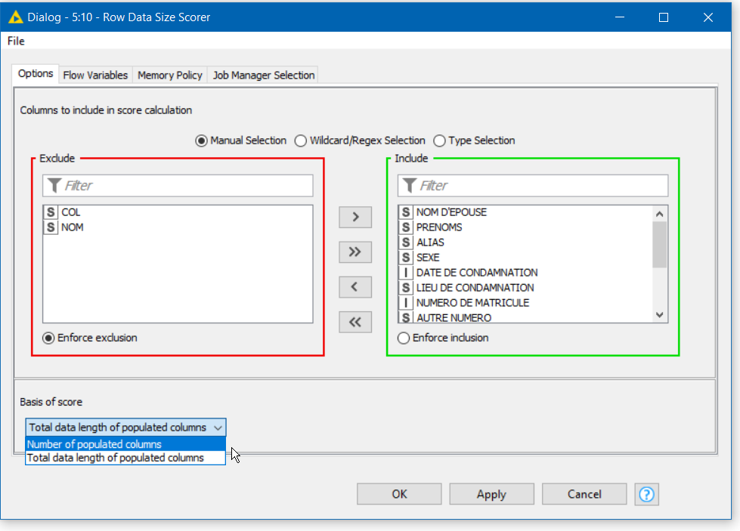Click the remove selected column arrow button
Screen dimensions: 740x531
(x=355, y=288)
